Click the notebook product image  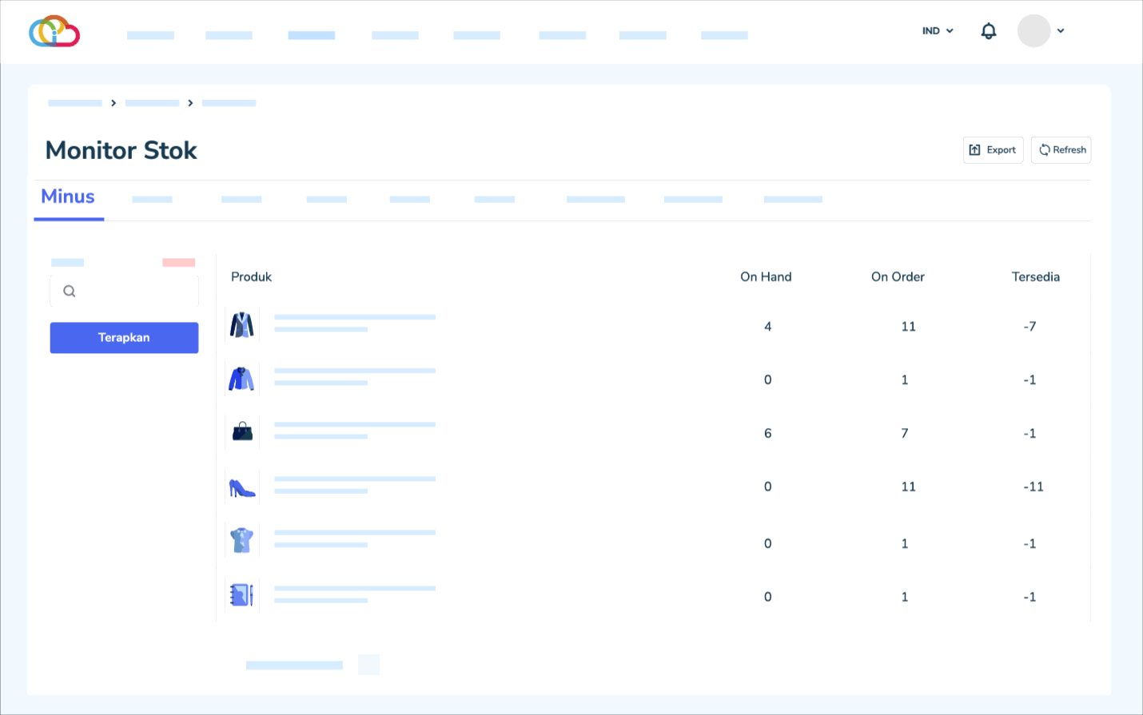(241, 595)
